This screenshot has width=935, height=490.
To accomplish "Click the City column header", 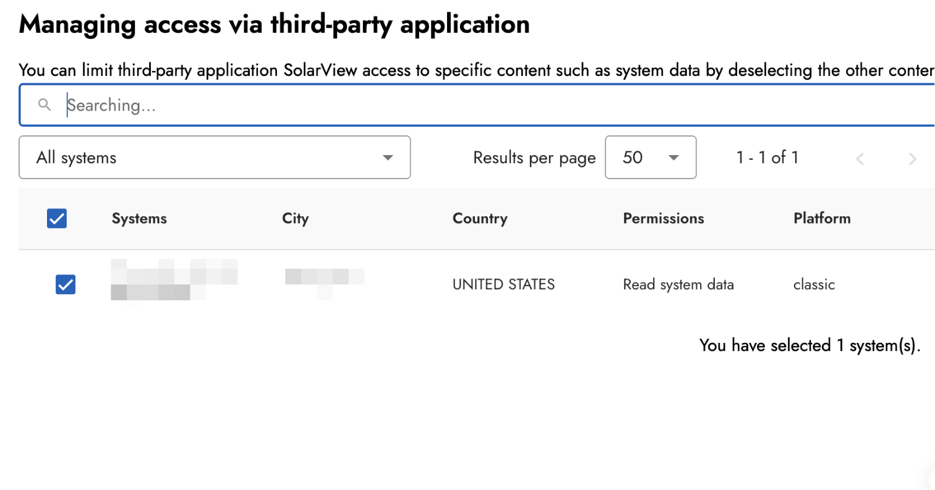I will coord(296,218).
